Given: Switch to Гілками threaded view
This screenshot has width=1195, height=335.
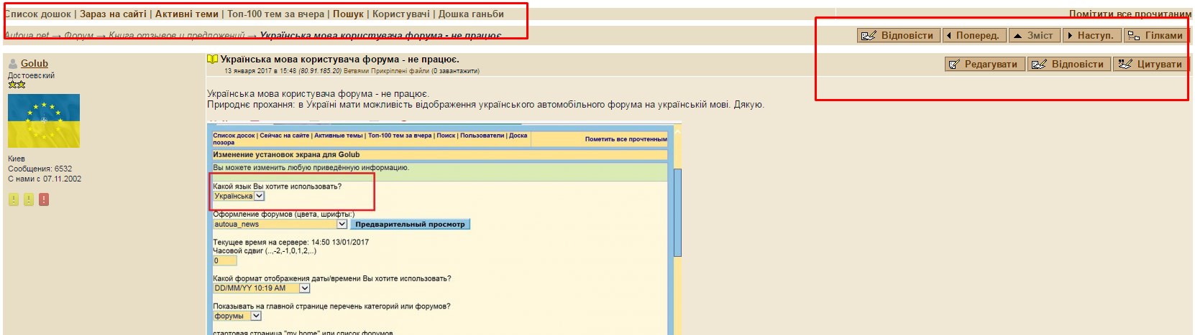Looking at the screenshot, I should pyautogui.click(x=1155, y=35).
